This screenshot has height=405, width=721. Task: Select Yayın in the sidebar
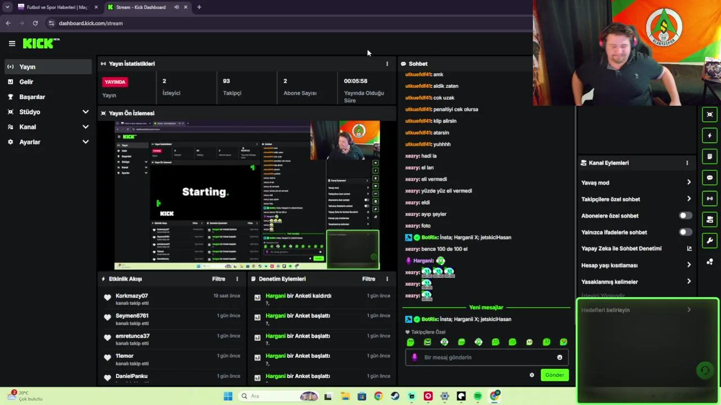48,67
